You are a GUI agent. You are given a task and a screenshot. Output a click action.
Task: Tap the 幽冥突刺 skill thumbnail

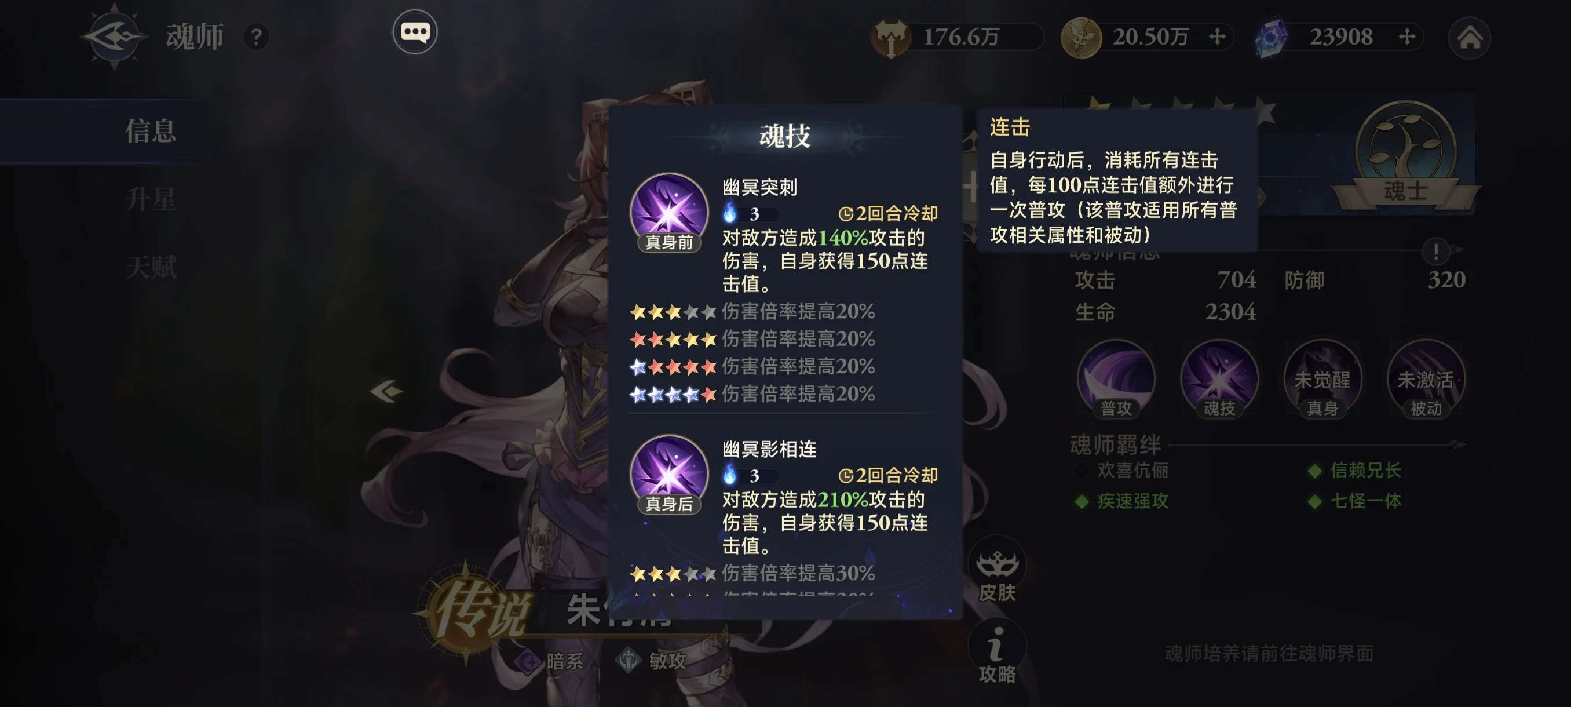tap(668, 212)
